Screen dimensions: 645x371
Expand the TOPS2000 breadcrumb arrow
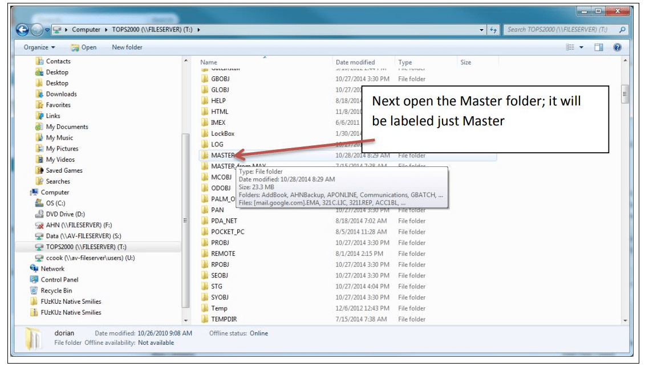click(198, 30)
